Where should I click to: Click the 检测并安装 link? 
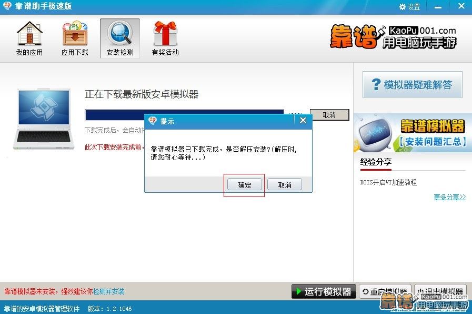[x=109, y=291]
